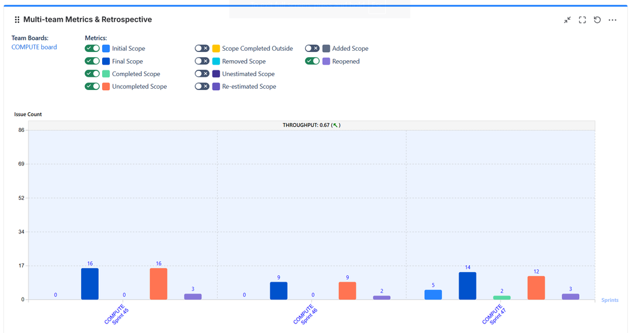633x333 pixels.
Task: Click the COMPUTE Sprint 46 axis label
Action: click(x=306, y=315)
